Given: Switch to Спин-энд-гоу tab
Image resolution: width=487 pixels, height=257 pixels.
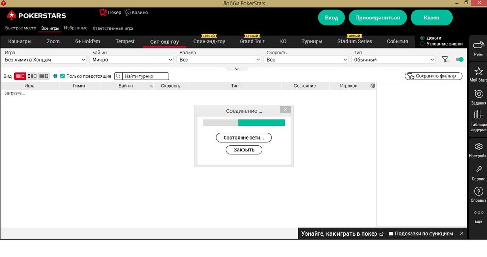Looking at the screenshot, I should click(209, 41).
